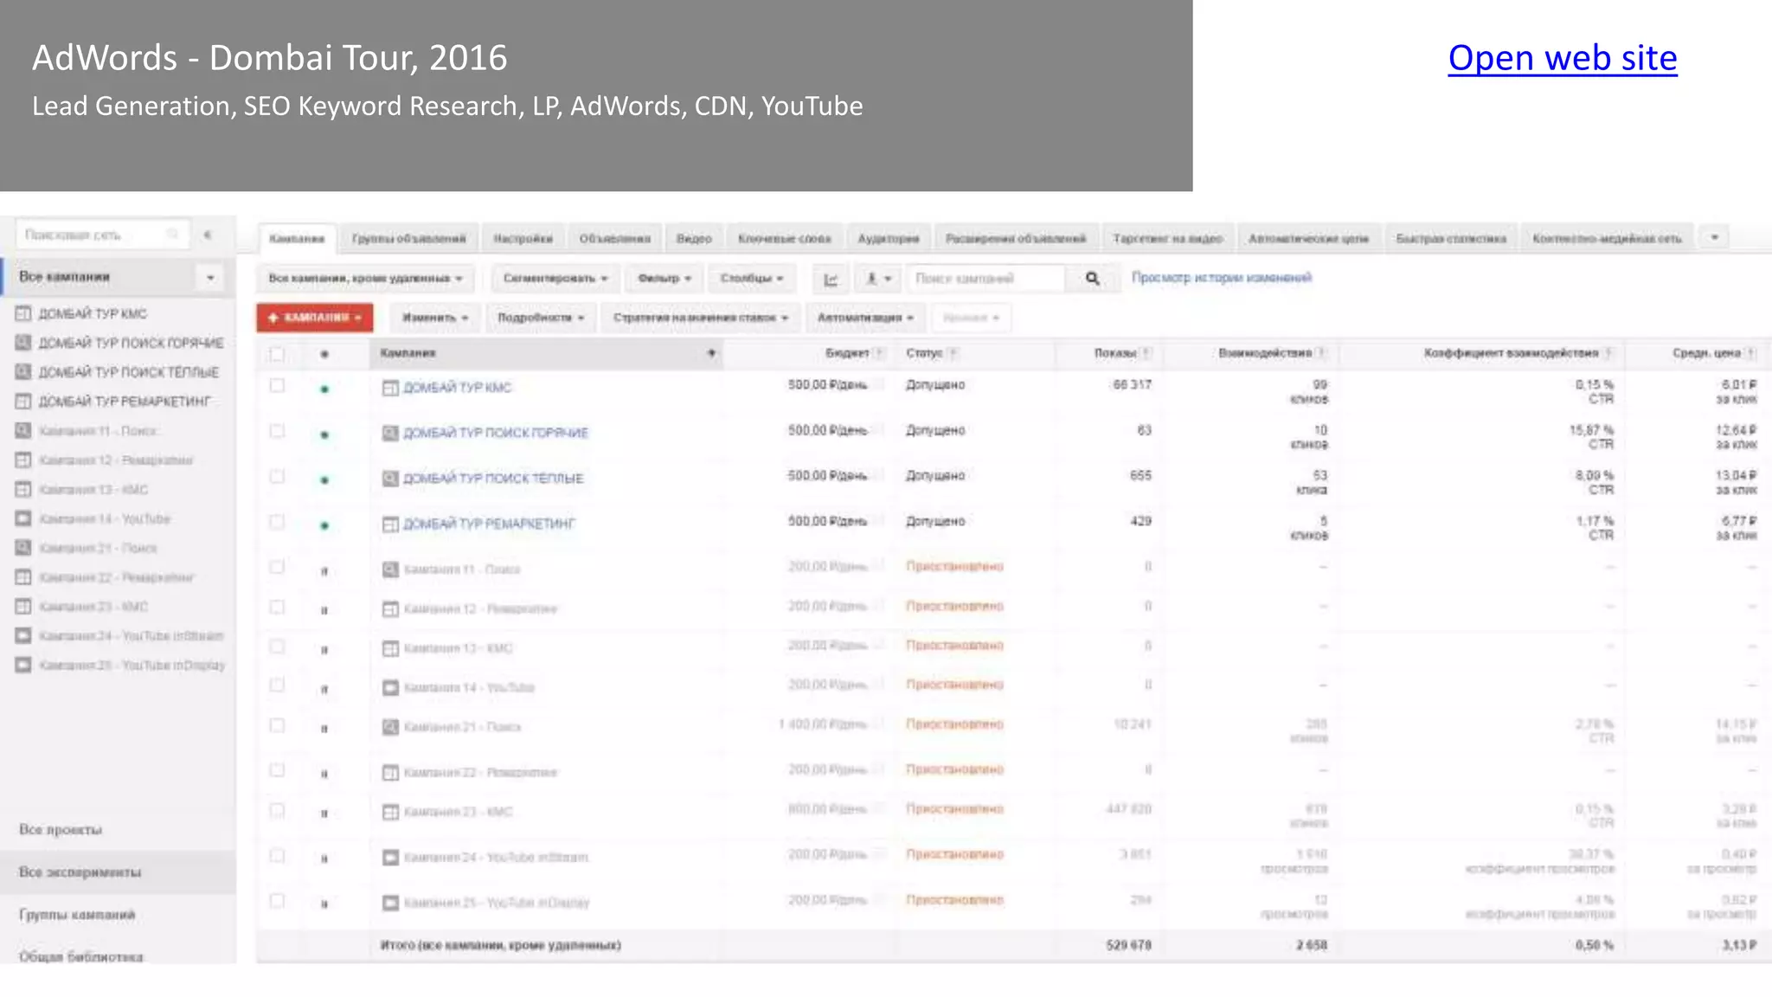Click the magnifier search button
This screenshot has height=997, width=1772.
point(1092,279)
